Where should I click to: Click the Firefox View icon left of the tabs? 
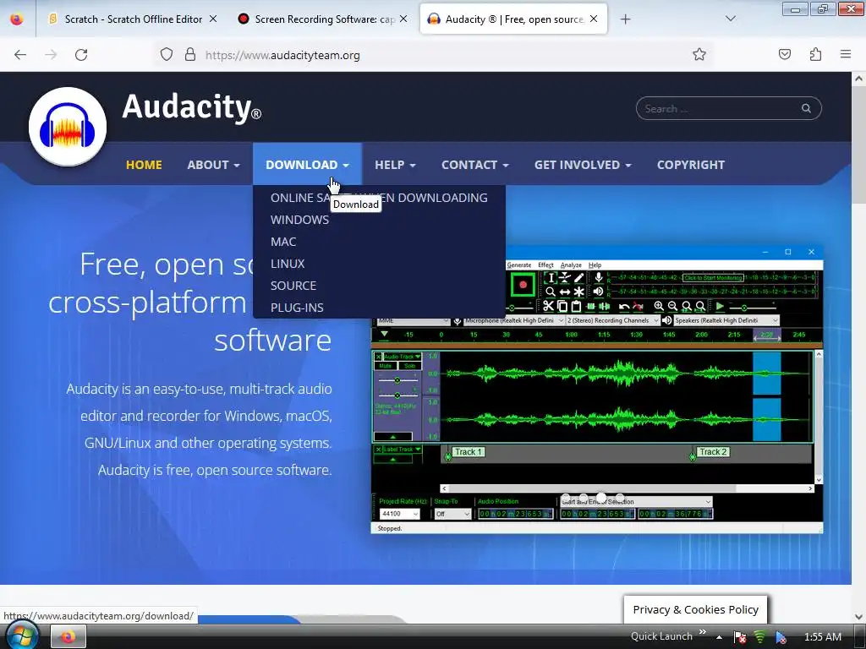tap(17, 19)
